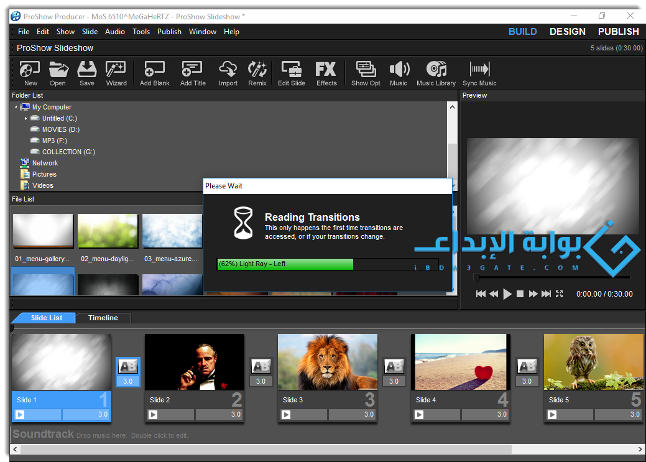Play Slide 1 using its play button
The height and width of the screenshot is (462, 646).
point(20,415)
